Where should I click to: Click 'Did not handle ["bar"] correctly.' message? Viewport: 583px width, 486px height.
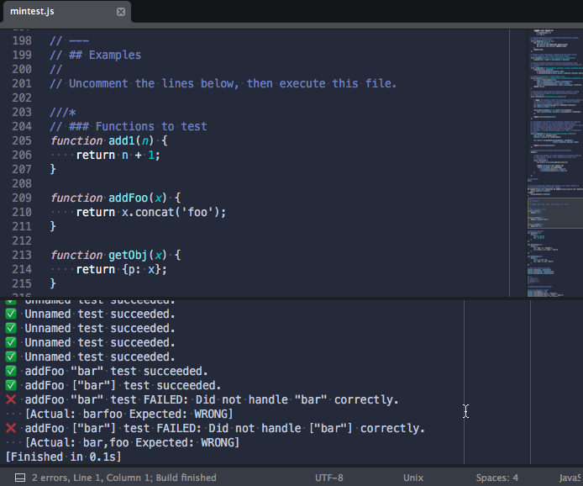point(317,428)
